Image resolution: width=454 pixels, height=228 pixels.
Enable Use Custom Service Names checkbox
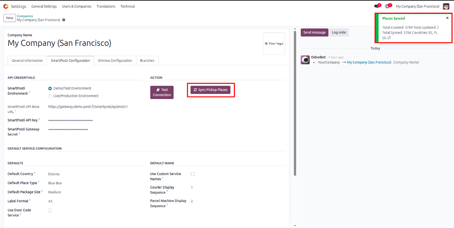[x=193, y=174]
